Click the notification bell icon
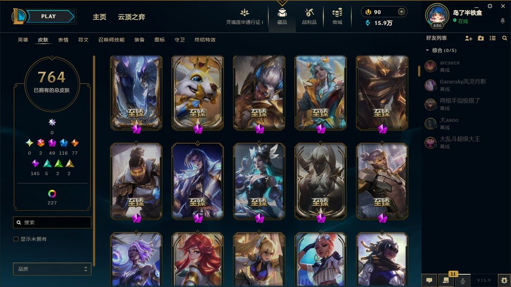 pyautogui.click(x=502, y=21)
